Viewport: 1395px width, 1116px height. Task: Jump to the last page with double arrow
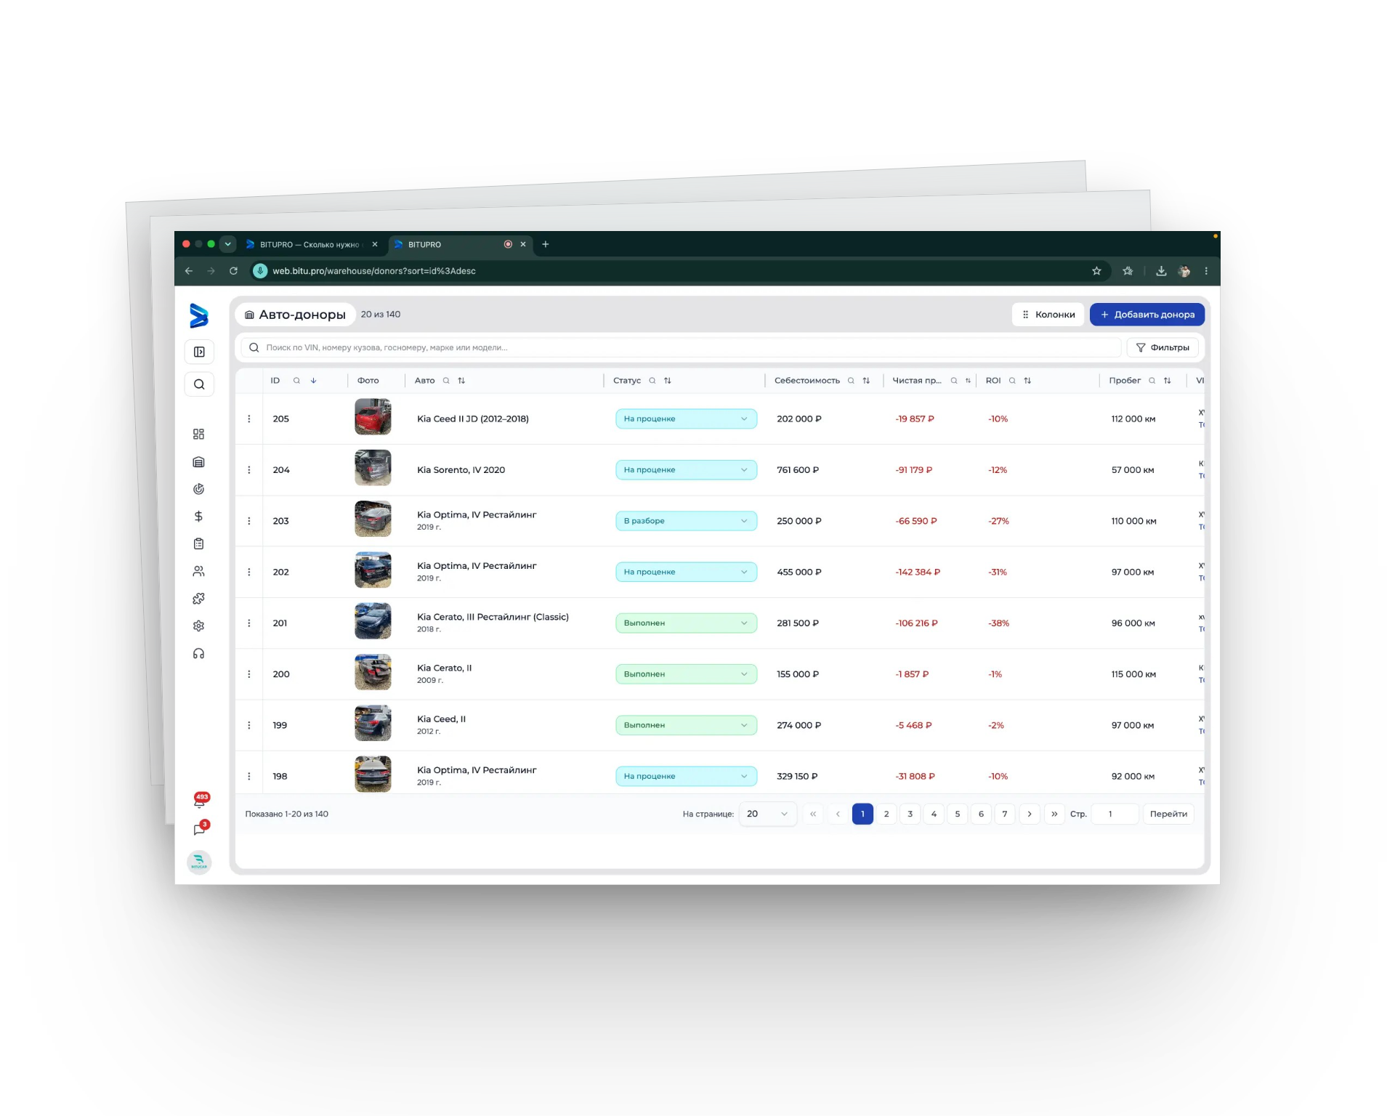[1054, 814]
